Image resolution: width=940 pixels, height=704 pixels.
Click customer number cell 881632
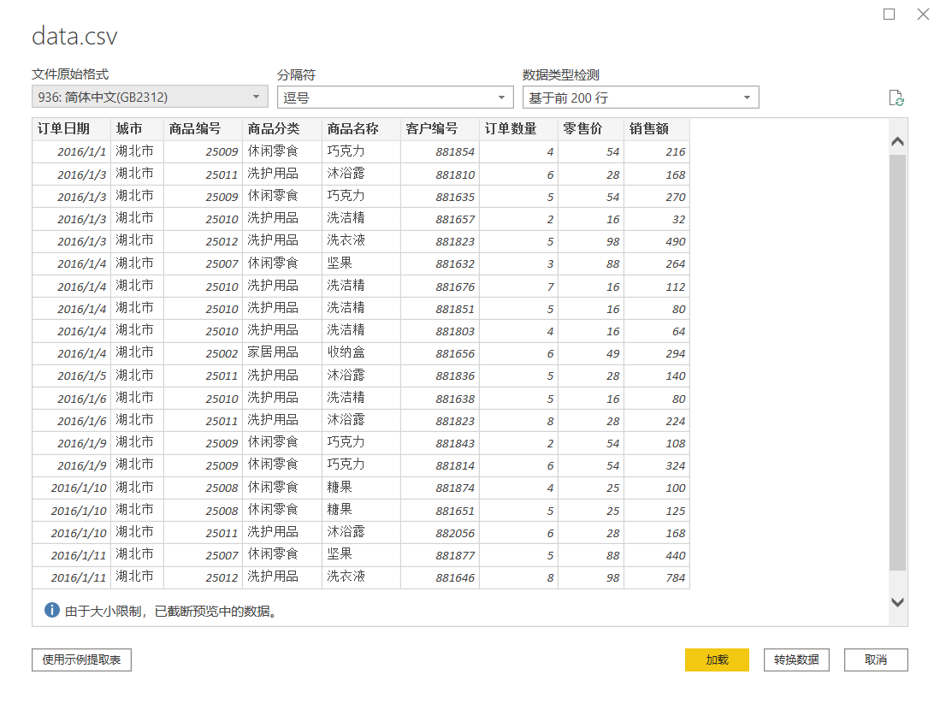click(440, 263)
